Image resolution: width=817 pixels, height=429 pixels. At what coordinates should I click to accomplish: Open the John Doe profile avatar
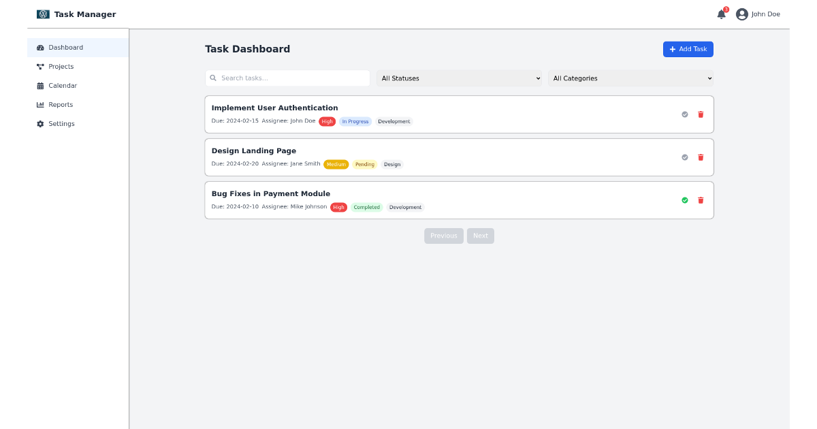coord(741,14)
